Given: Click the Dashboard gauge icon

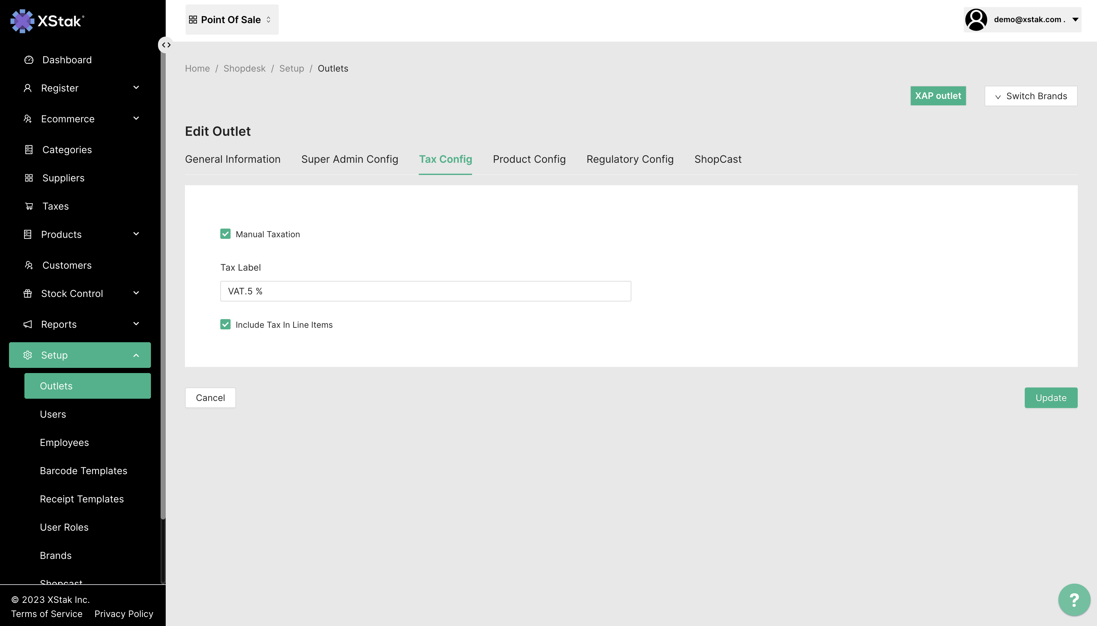Looking at the screenshot, I should pos(29,60).
